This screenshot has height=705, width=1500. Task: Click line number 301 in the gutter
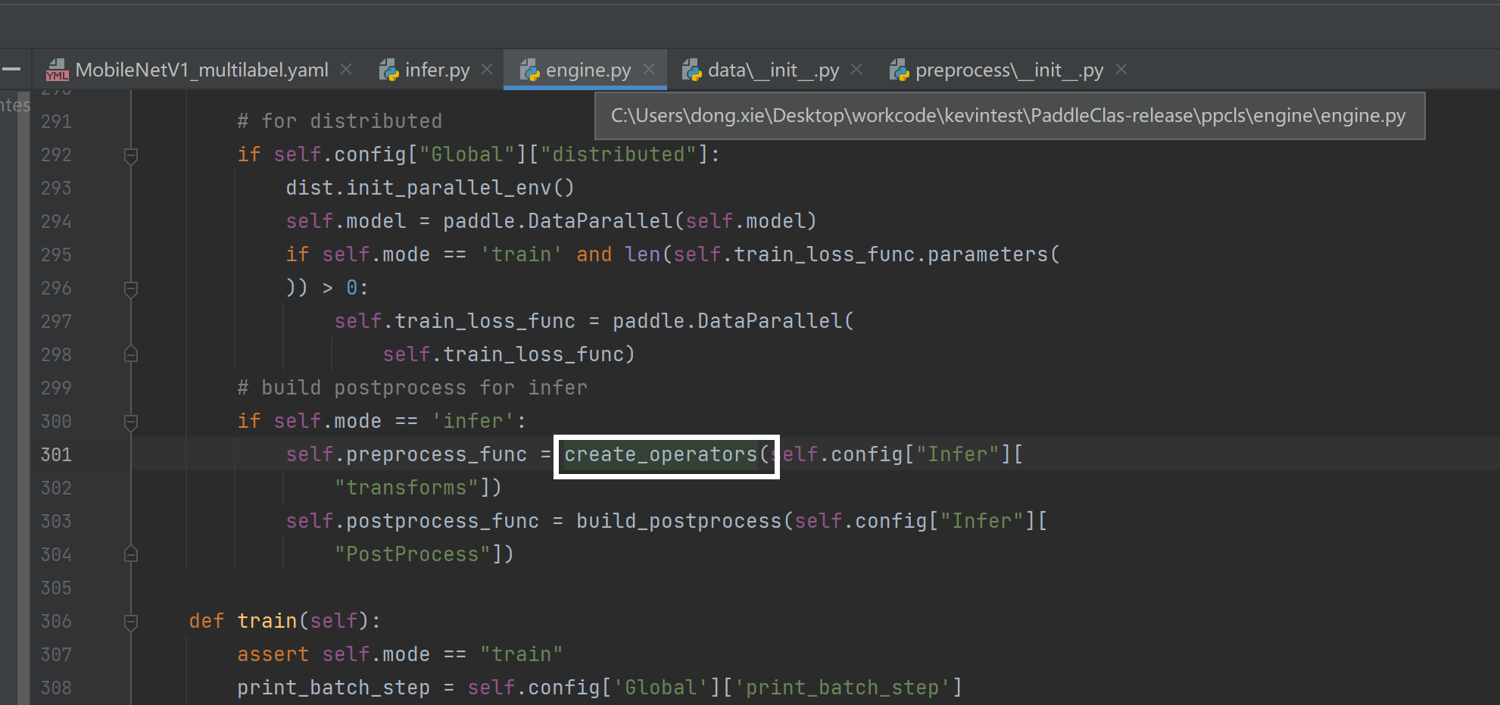click(57, 454)
